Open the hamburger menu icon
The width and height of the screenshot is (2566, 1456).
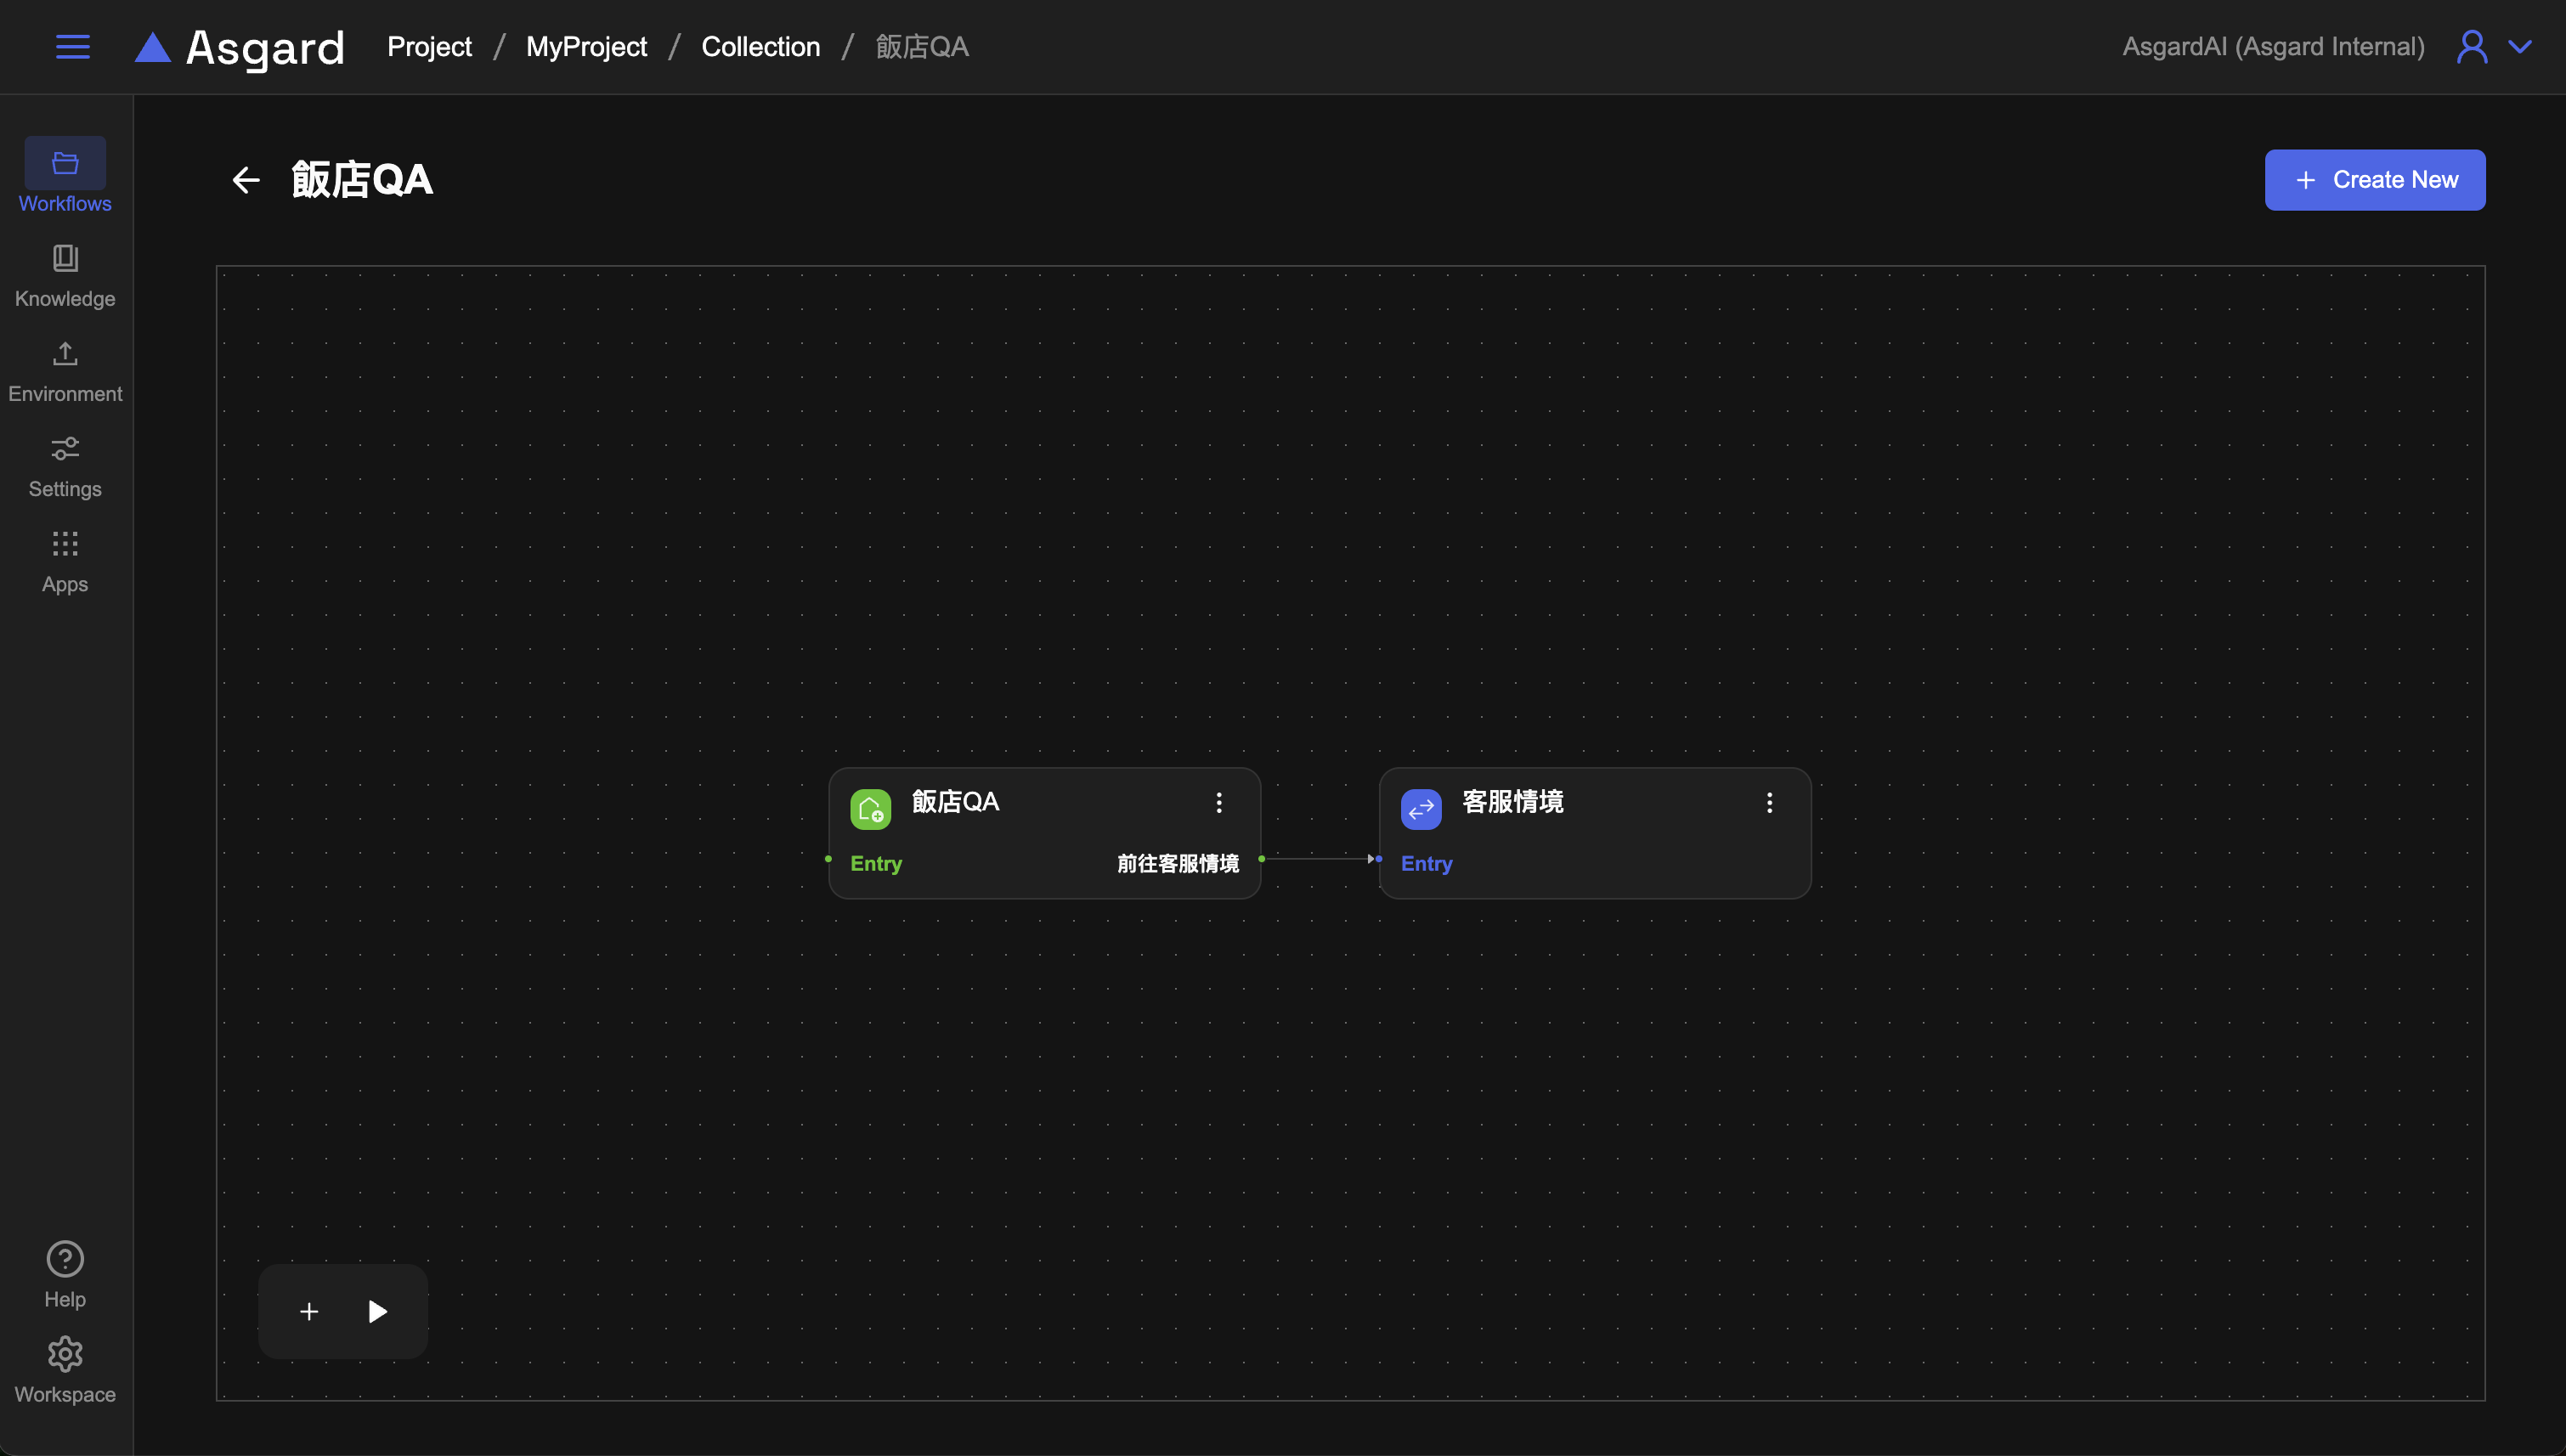[72, 47]
